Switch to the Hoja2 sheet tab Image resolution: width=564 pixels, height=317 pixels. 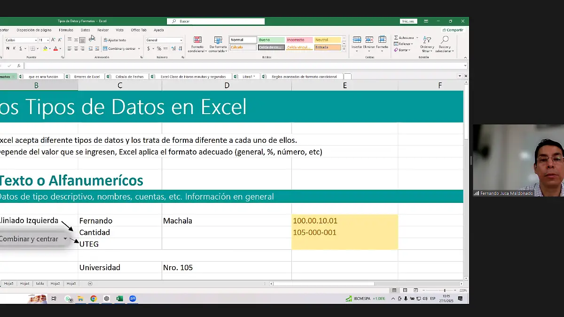[55, 284]
